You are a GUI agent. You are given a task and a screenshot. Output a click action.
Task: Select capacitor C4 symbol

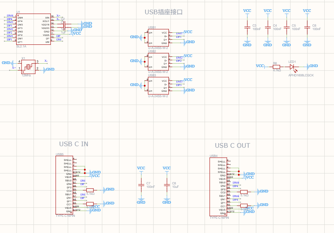(268, 27)
